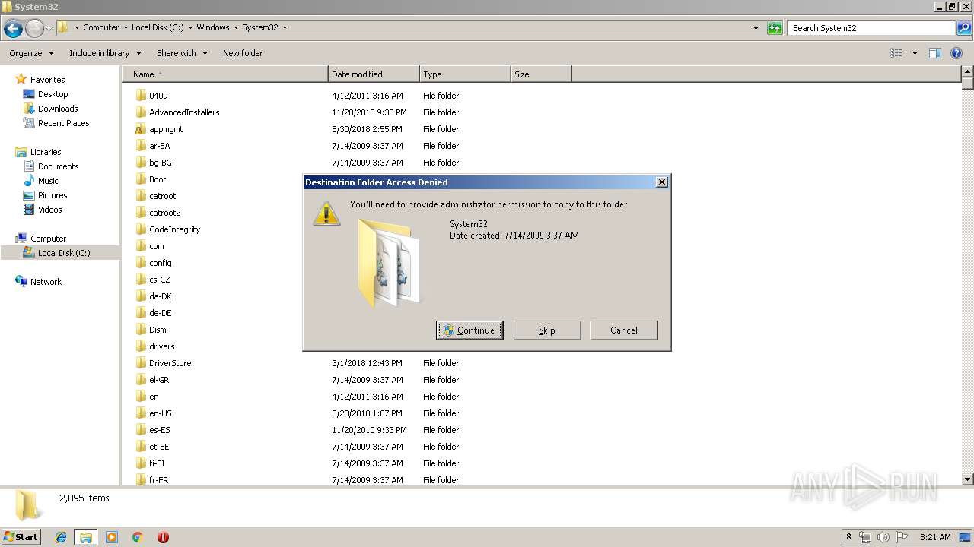Toggle the preview pane icon
This screenshot has height=547, width=974.
tap(935, 53)
